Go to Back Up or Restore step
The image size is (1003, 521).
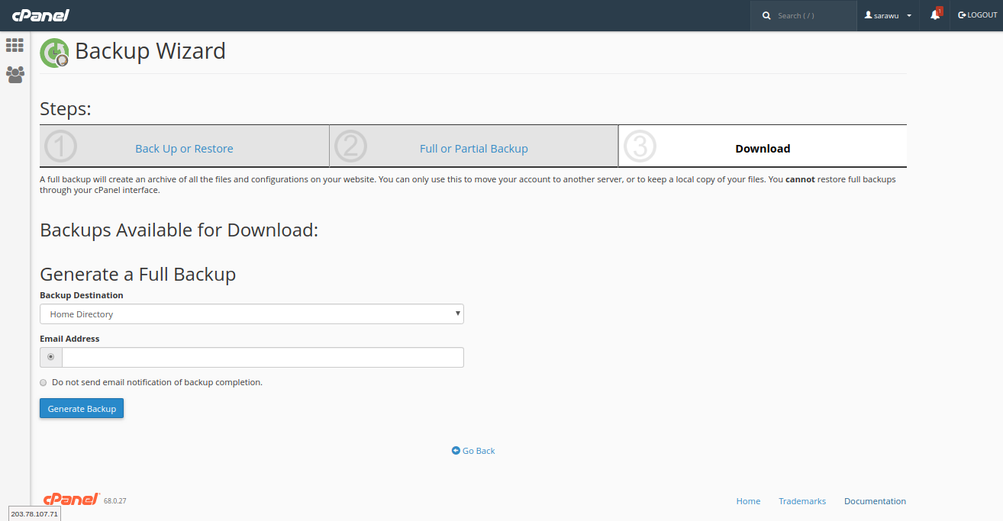coord(184,149)
